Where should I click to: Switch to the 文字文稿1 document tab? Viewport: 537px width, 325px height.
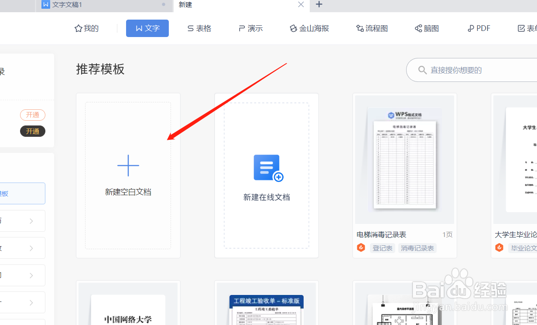(x=104, y=5)
